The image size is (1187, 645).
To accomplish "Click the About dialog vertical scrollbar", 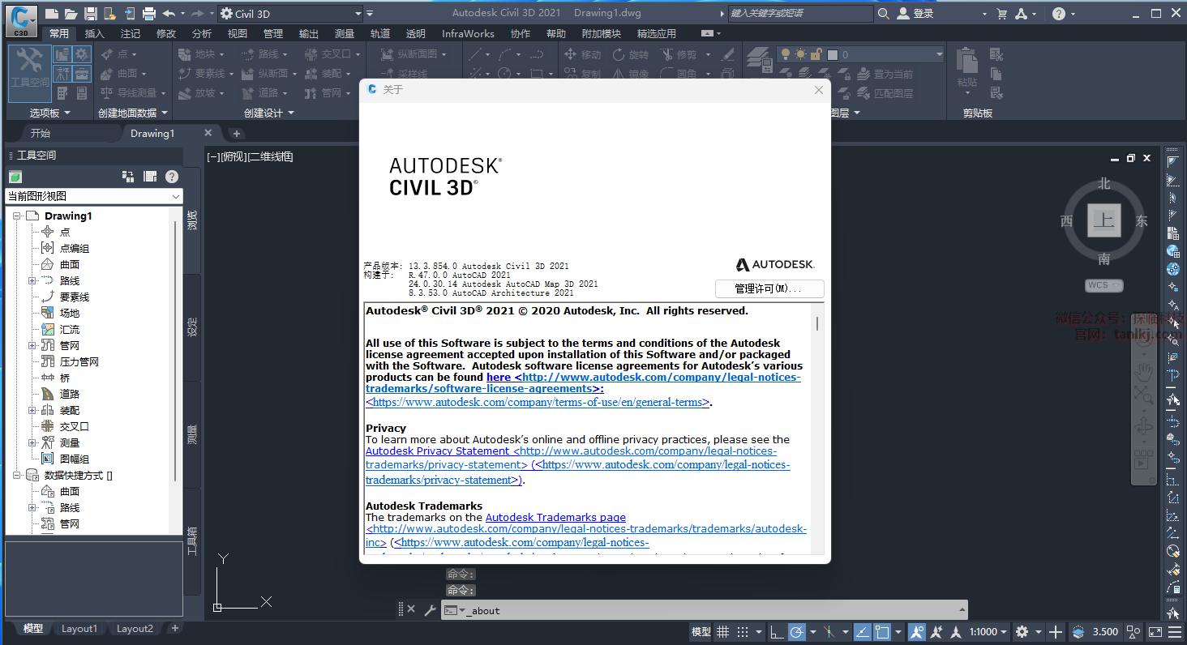I will click(816, 324).
